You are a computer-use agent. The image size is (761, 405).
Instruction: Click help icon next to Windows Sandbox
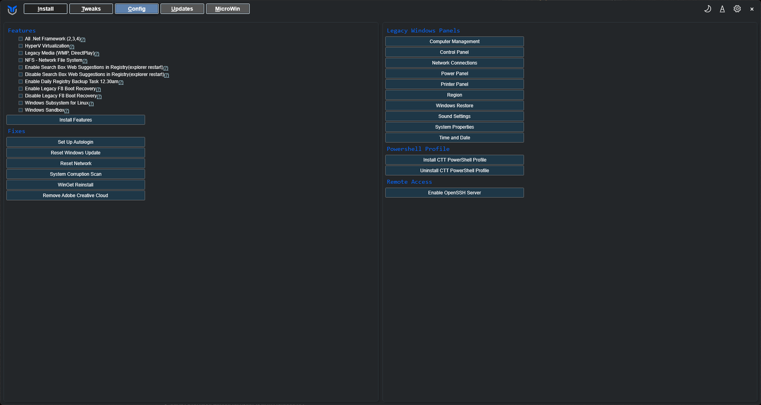click(x=67, y=111)
